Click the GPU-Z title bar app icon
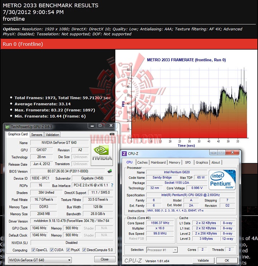This screenshot has height=266, width=258. [x=7, y=127]
